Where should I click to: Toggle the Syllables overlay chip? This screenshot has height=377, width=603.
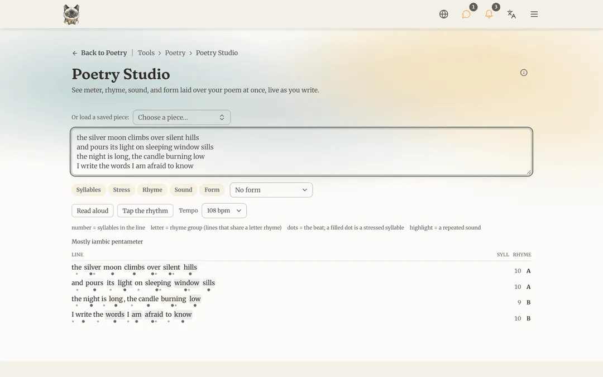point(88,190)
